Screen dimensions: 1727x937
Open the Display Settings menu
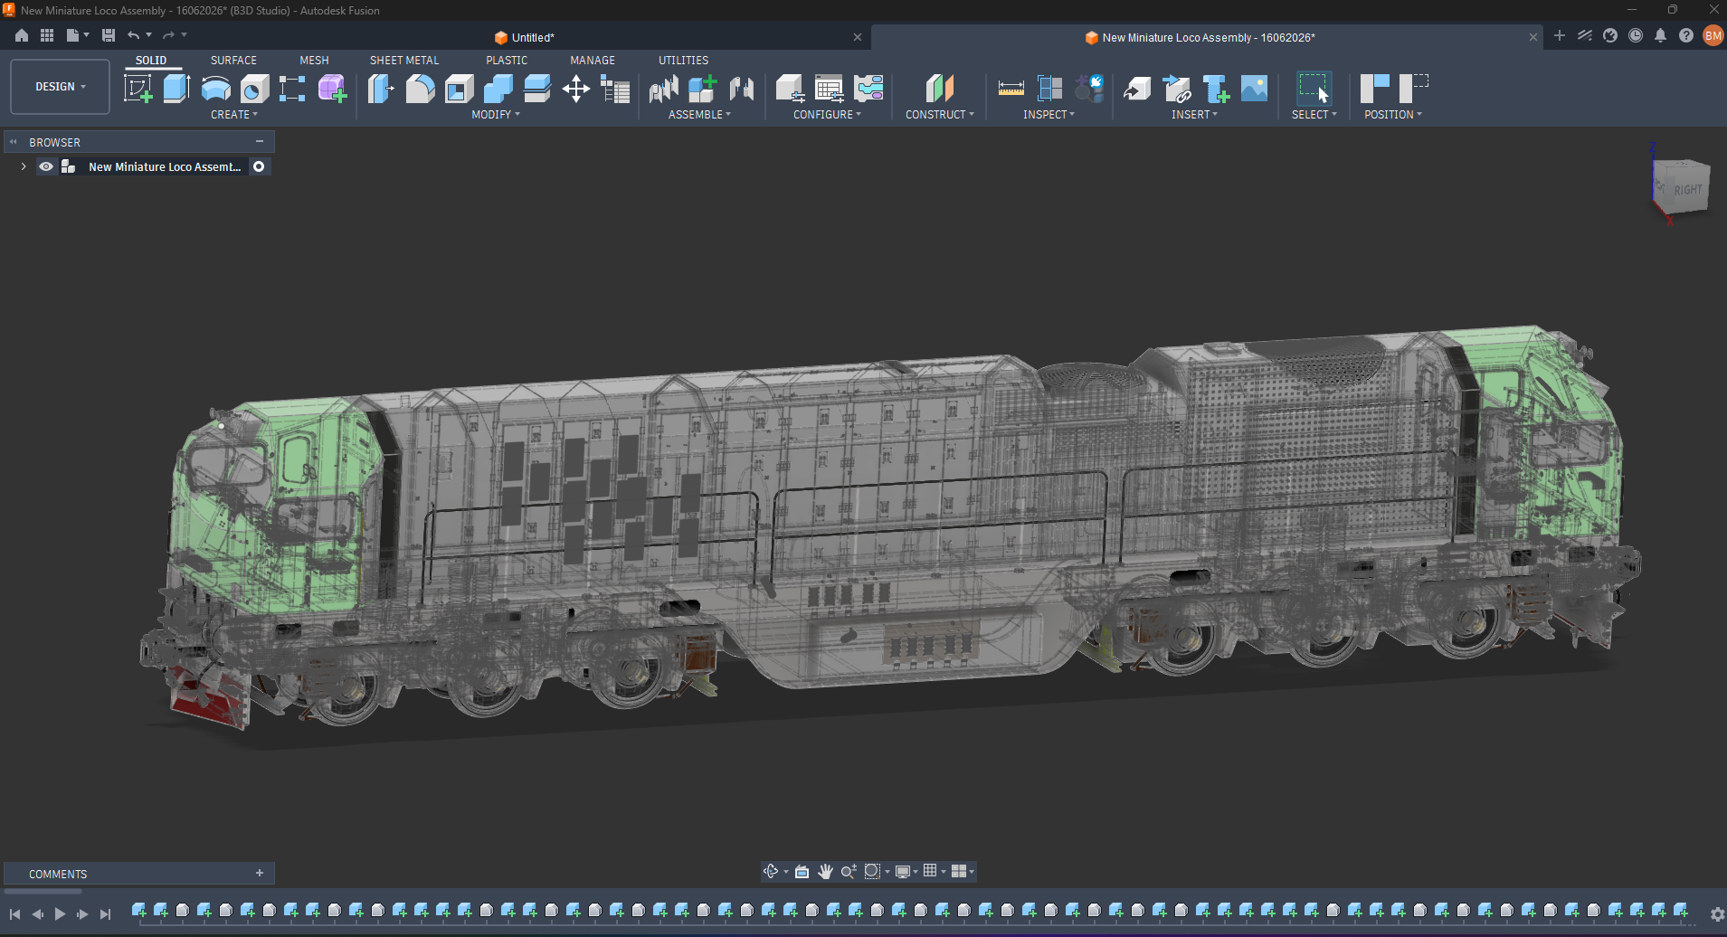[906, 871]
